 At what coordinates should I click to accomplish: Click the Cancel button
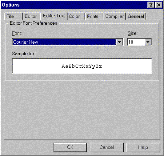[x=107, y=147]
